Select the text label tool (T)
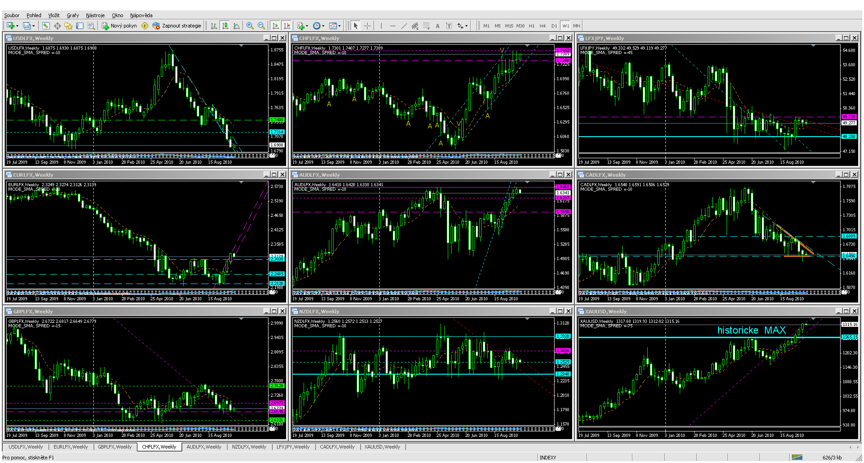864x463 pixels. (x=449, y=26)
